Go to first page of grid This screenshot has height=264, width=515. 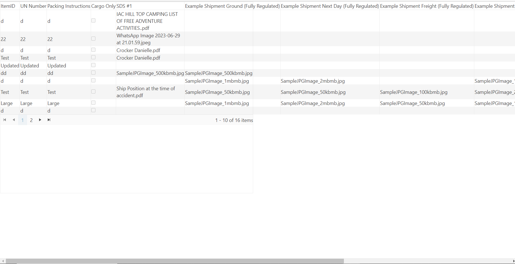tap(5, 120)
